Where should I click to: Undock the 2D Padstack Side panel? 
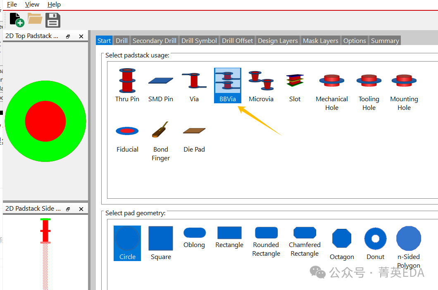point(68,209)
